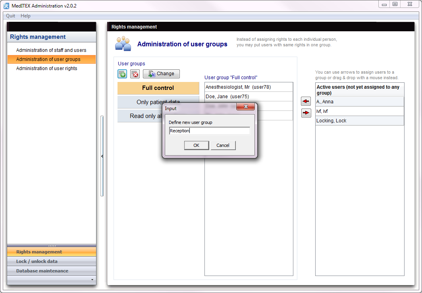The height and width of the screenshot is (293, 422).
Task: Select Administration of user groups
Action: point(51,59)
